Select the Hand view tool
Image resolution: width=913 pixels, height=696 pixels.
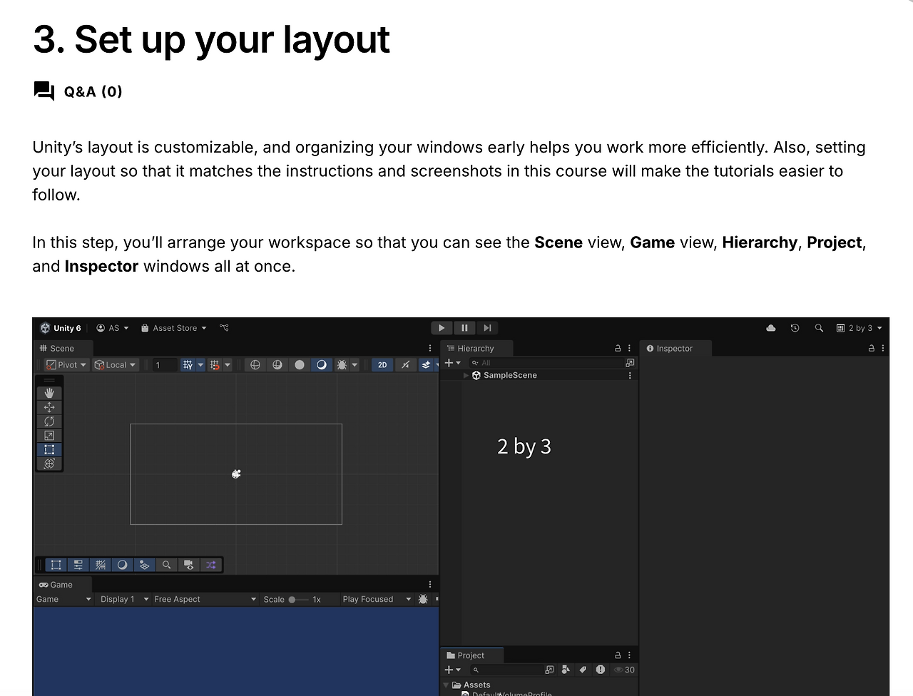click(49, 393)
